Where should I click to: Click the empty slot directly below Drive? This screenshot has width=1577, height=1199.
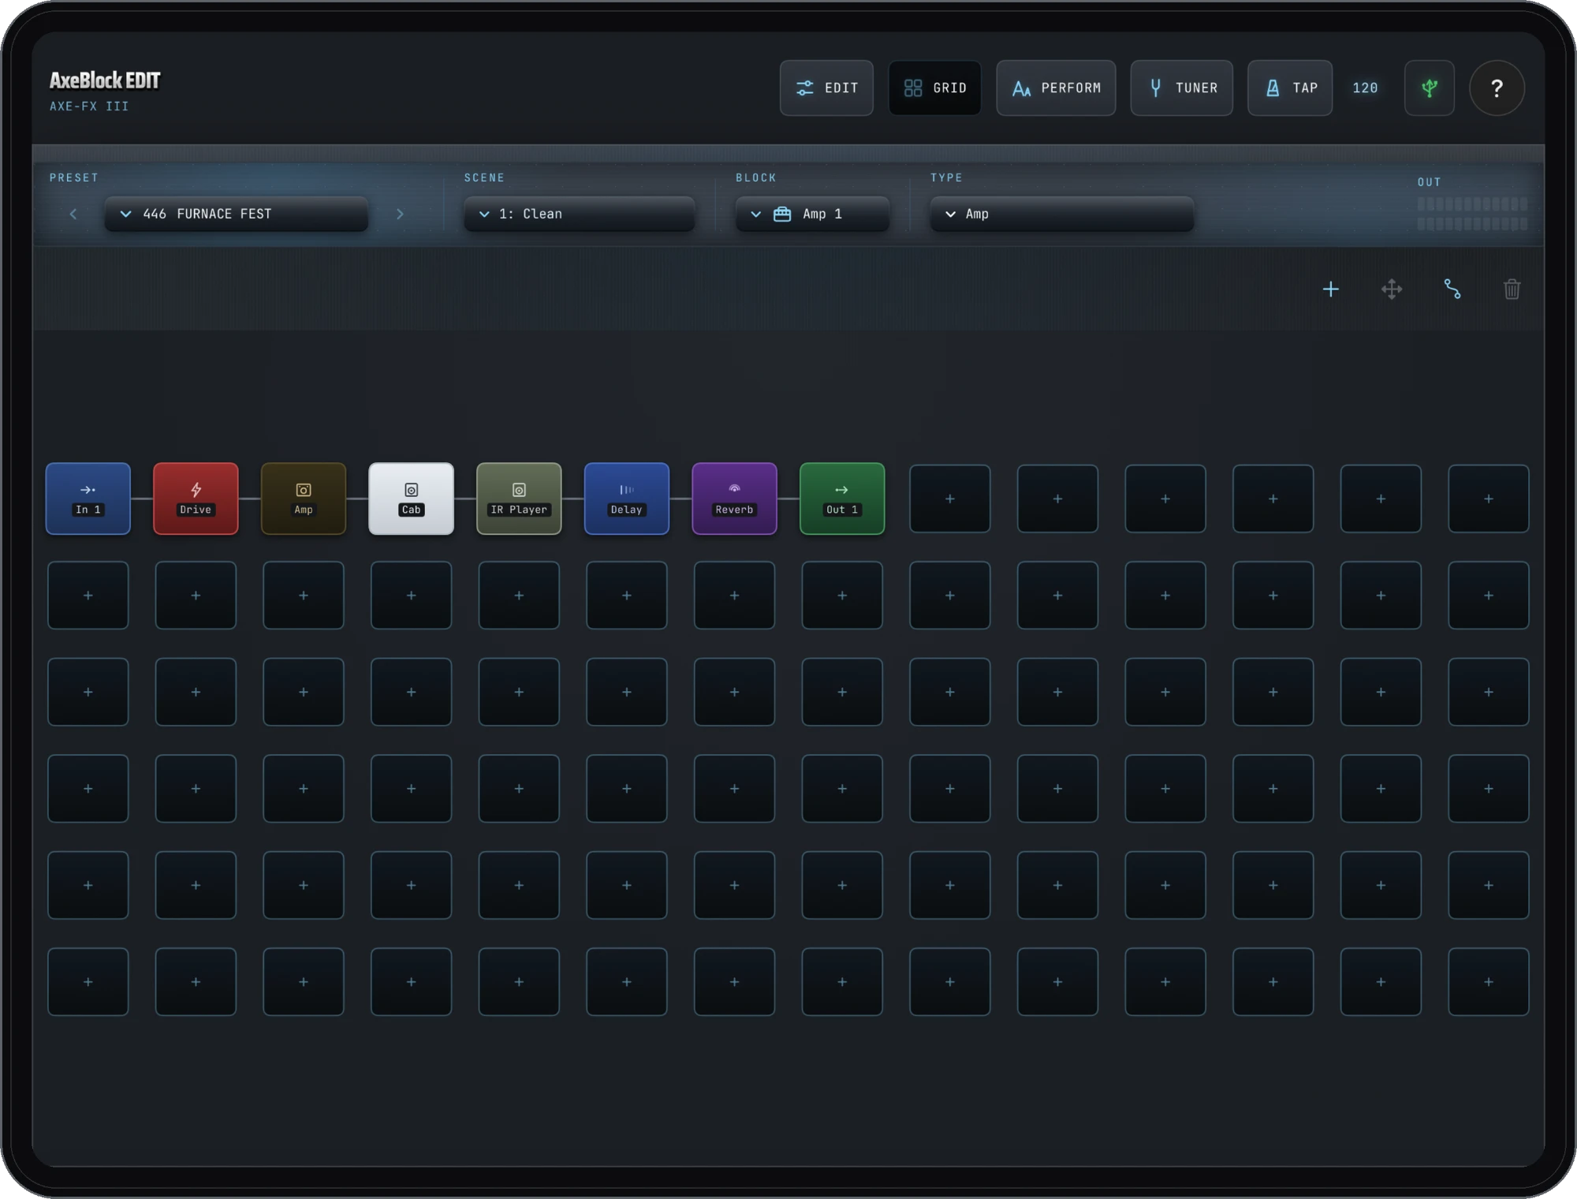tap(196, 596)
